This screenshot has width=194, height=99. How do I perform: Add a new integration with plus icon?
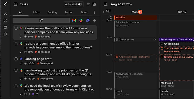95,20
